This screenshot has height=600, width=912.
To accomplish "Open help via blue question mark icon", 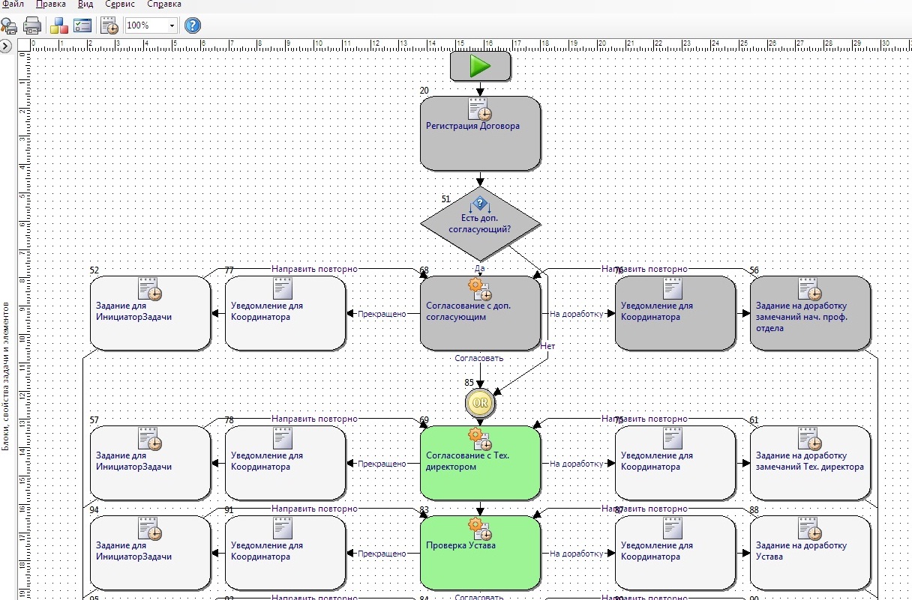I will 193,25.
